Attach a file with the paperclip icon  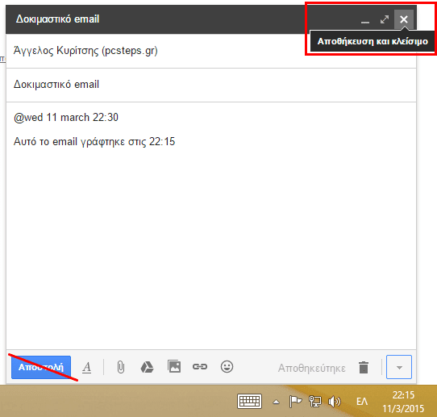121,367
